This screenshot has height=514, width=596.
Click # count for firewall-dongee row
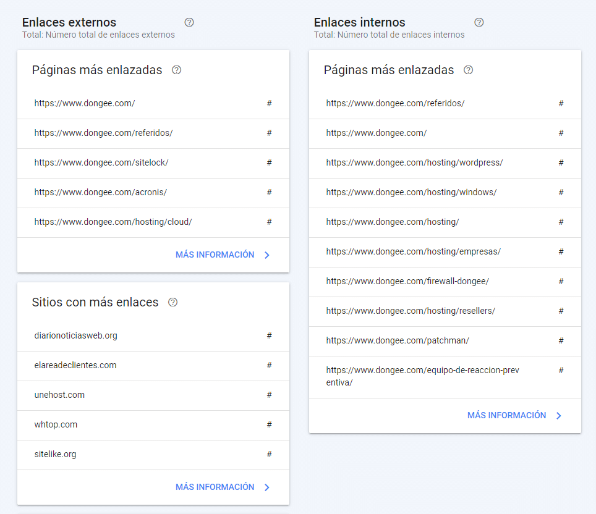[x=561, y=281]
